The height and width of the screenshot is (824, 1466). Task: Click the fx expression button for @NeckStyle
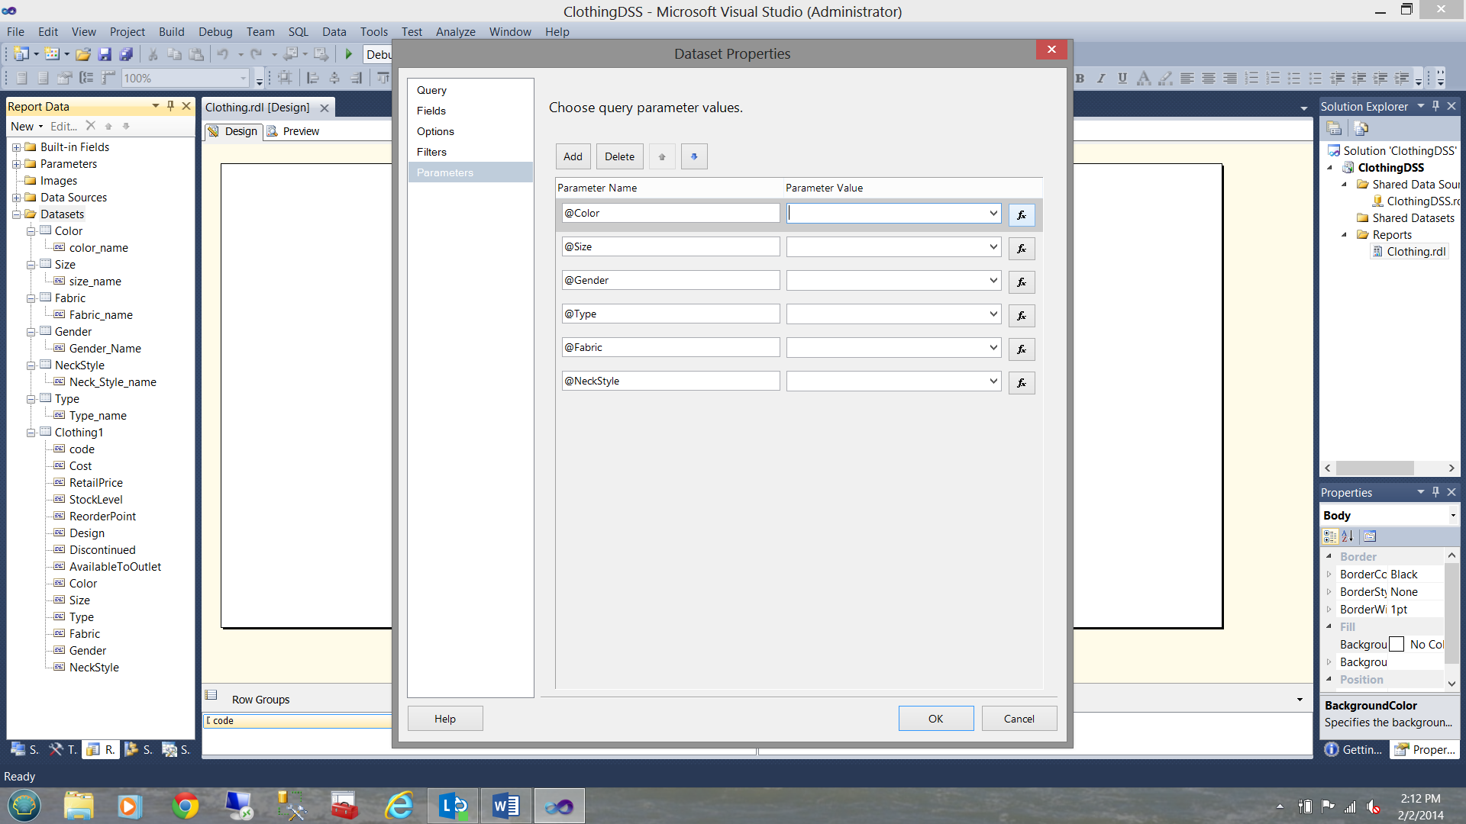(x=1022, y=383)
